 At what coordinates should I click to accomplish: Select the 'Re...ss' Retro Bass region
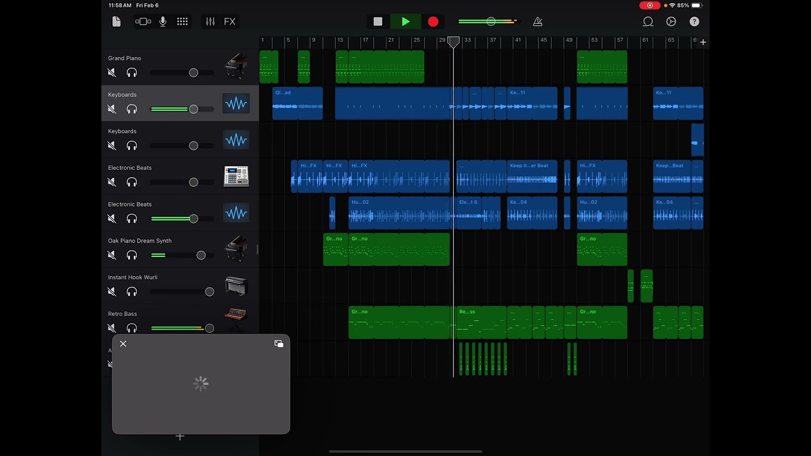(482, 322)
